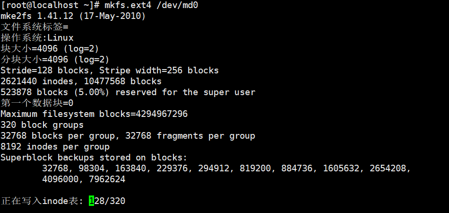
Task: Click the 8192 inodes per group line
Action: click(55, 147)
